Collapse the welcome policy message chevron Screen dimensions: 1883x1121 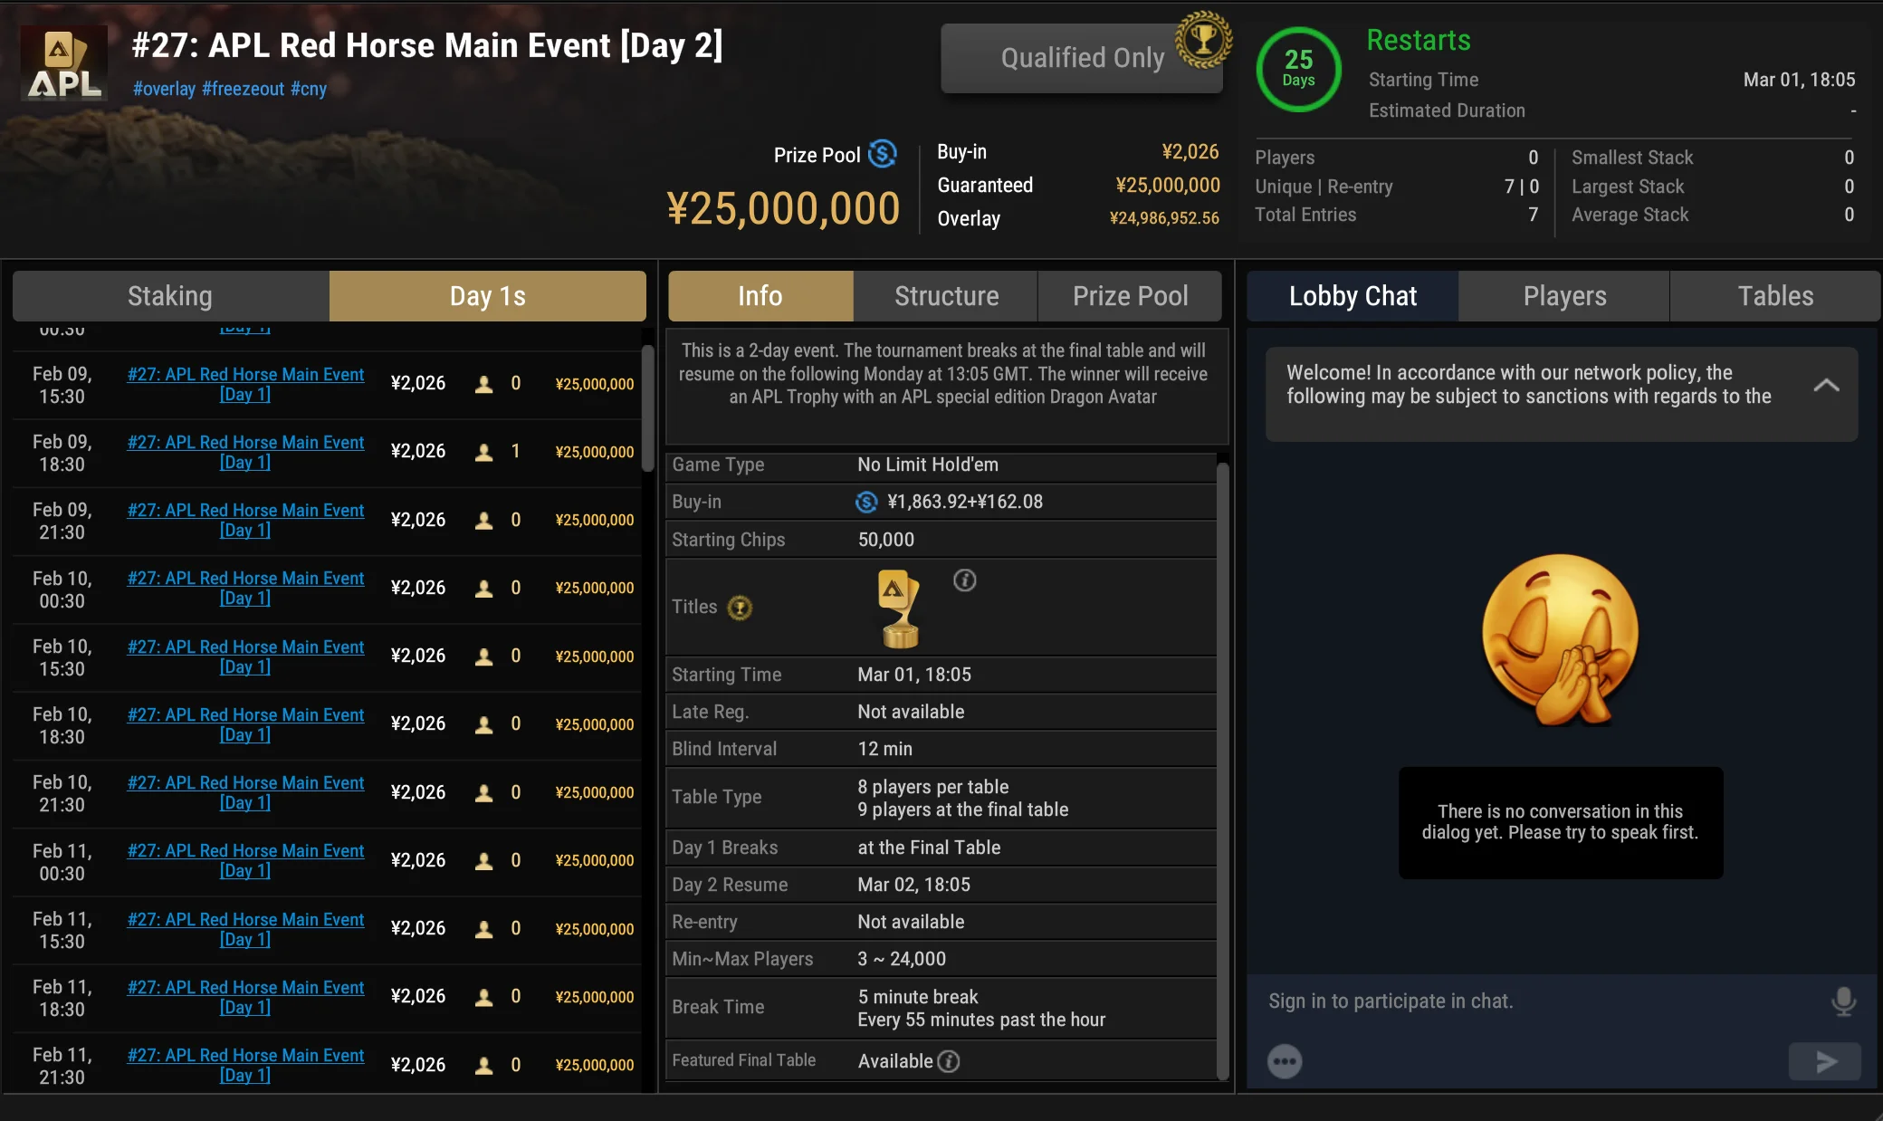tap(1826, 385)
